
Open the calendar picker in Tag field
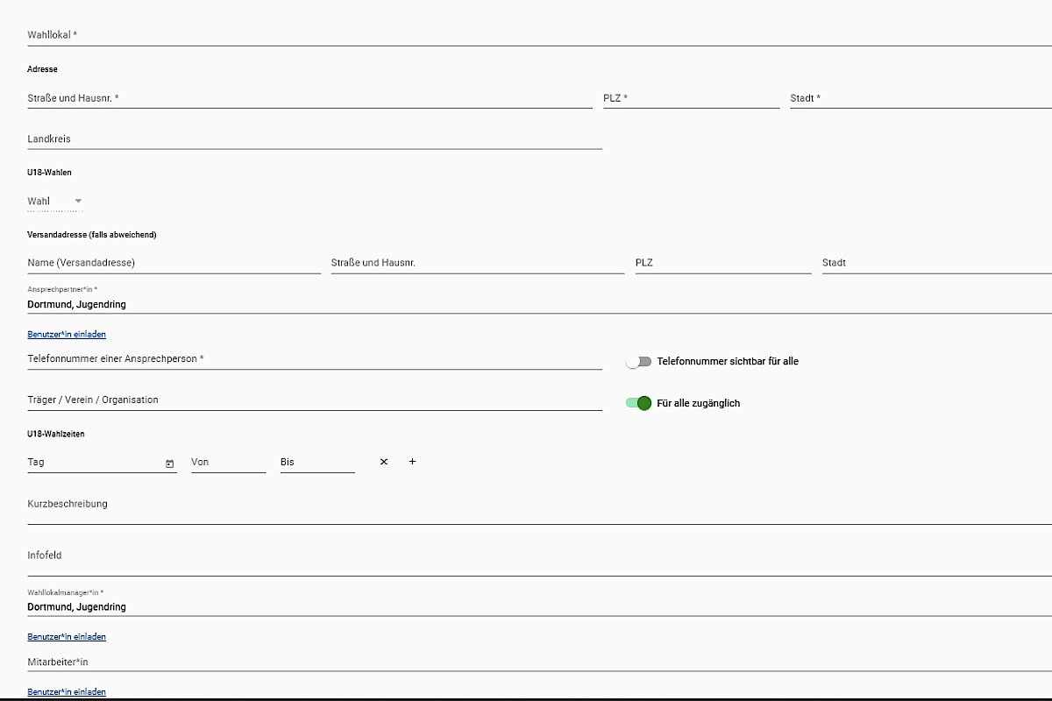(169, 464)
